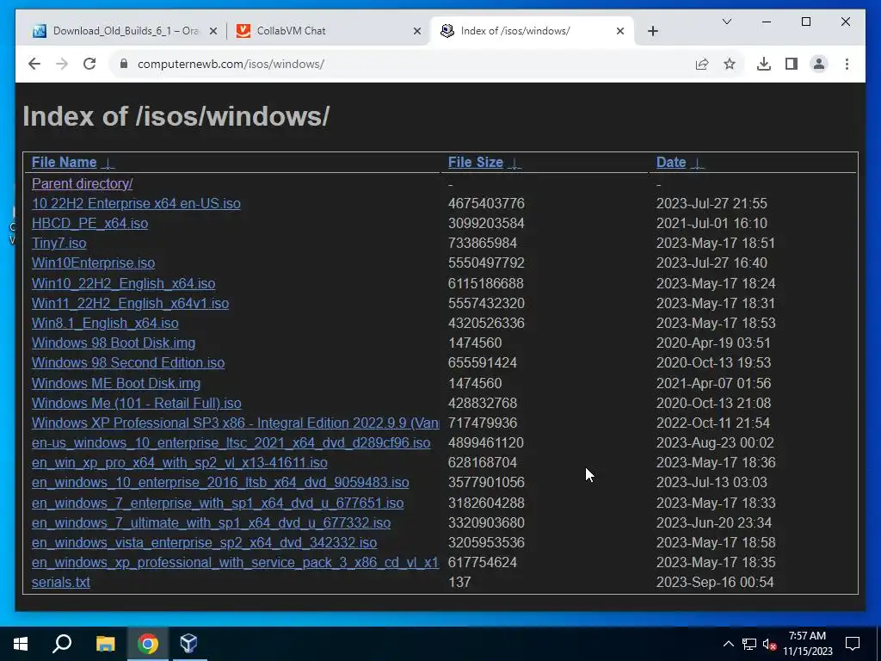This screenshot has height=661, width=881.
Task: Click the date 2021-Jul-01 16:10
Action: pos(712,223)
